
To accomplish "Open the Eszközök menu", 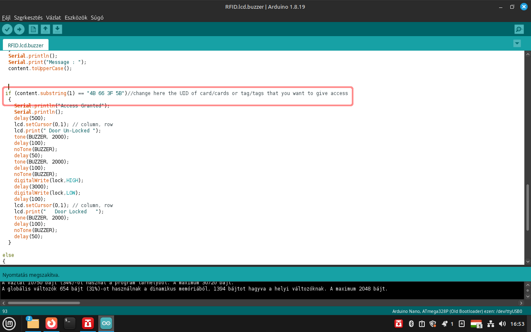I will (x=76, y=18).
